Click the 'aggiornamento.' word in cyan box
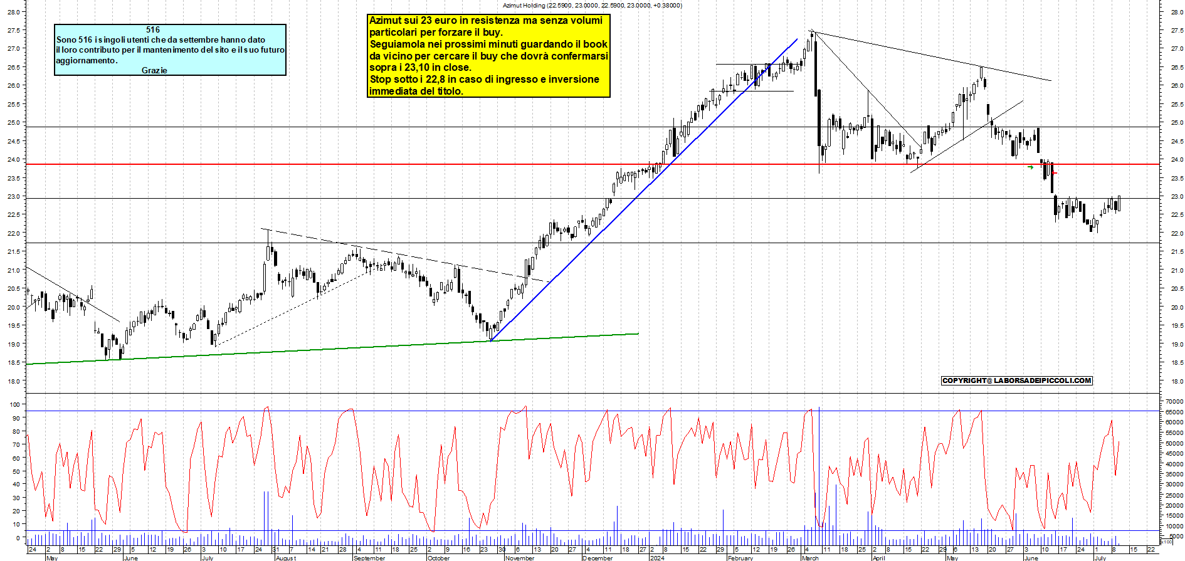 (87, 60)
